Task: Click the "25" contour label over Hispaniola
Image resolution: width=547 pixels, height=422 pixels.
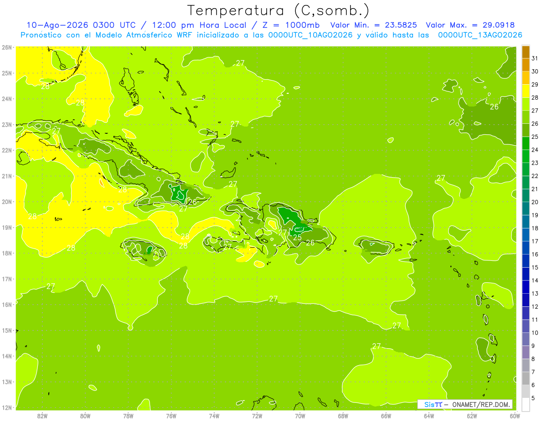Action: click(297, 237)
